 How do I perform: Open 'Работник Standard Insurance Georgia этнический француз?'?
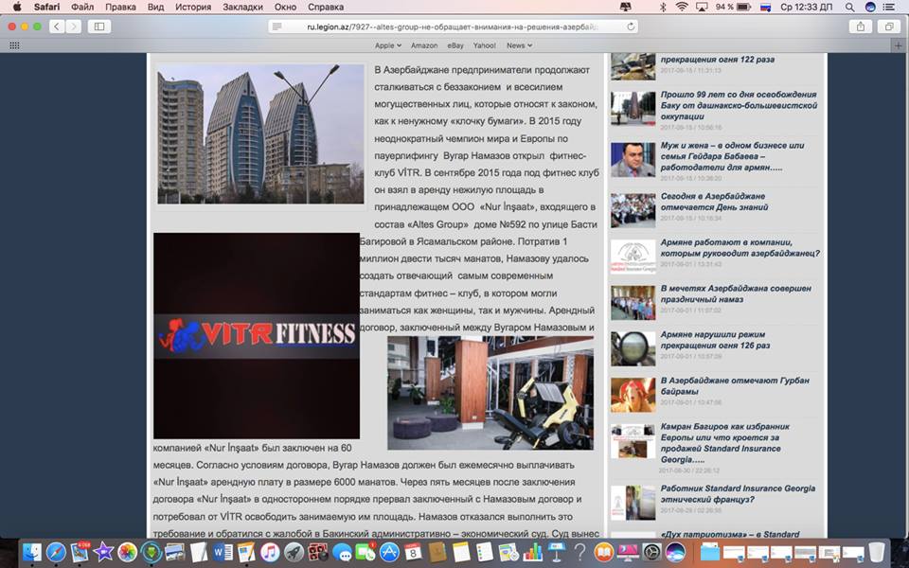click(738, 494)
